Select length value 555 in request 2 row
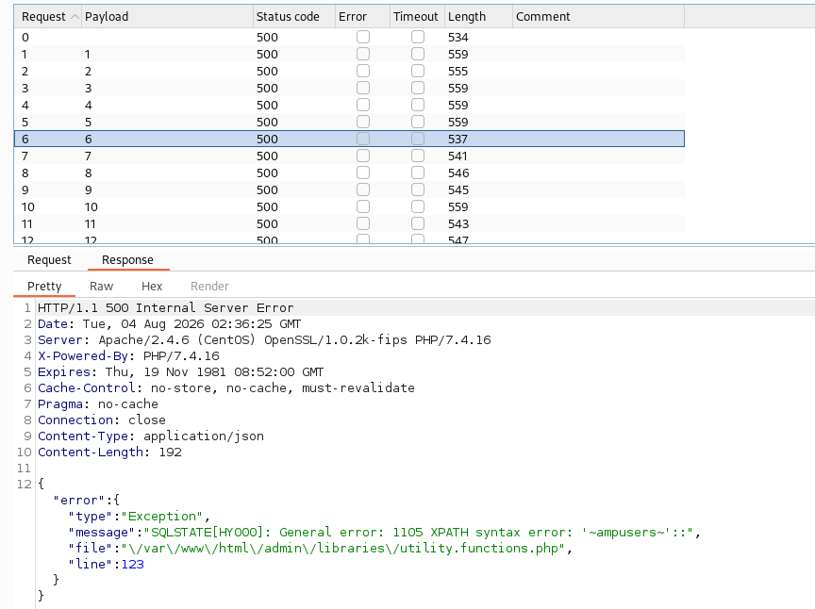The image size is (815, 609). [x=457, y=72]
